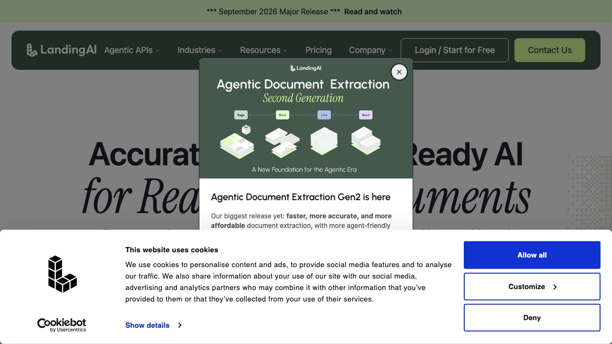Viewport: 612px width, 344px height.
Task: Click the "This website uses cookies" heading
Action: click(172, 250)
